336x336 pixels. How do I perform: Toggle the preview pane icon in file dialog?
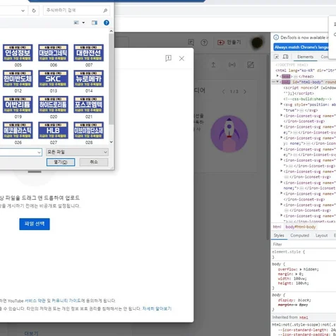pos(95,23)
